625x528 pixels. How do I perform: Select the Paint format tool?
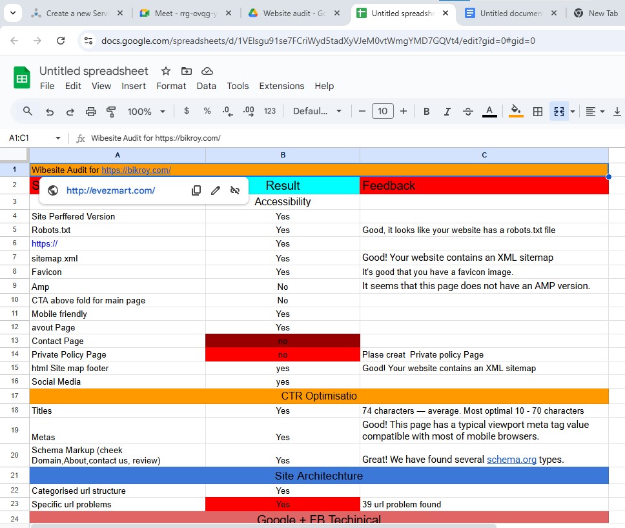click(111, 112)
